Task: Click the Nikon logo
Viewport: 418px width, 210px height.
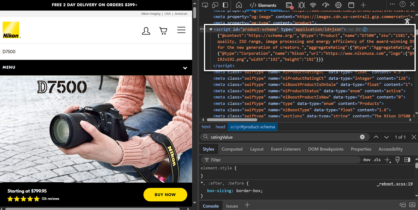Action: click(x=11, y=30)
